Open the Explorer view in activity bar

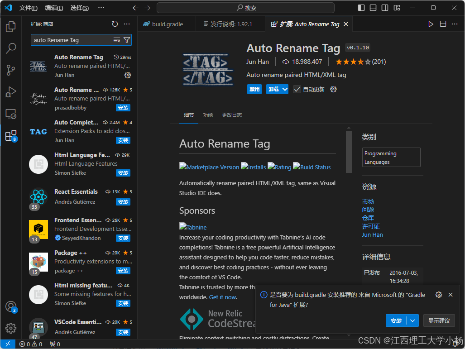pyautogui.click(x=11, y=27)
